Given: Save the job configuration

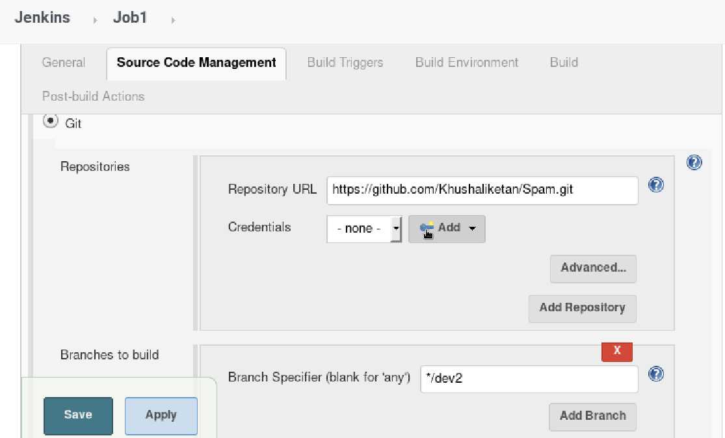Looking at the screenshot, I should [x=78, y=415].
